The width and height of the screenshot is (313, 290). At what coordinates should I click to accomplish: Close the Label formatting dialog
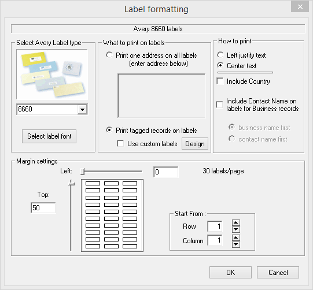(300, 6)
